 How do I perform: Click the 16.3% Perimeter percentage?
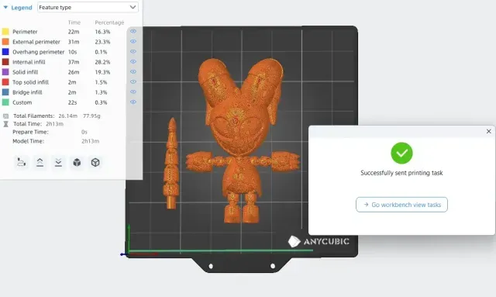[102, 32]
